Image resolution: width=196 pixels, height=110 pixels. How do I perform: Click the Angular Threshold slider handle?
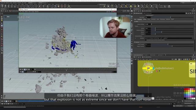point(172,46)
